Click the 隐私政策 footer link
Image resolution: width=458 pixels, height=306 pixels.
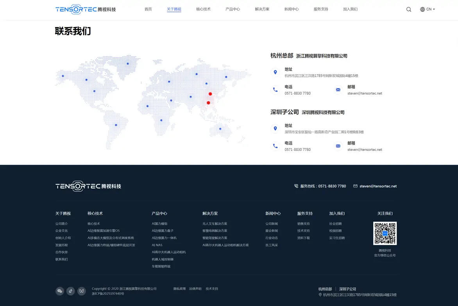click(179, 289)
